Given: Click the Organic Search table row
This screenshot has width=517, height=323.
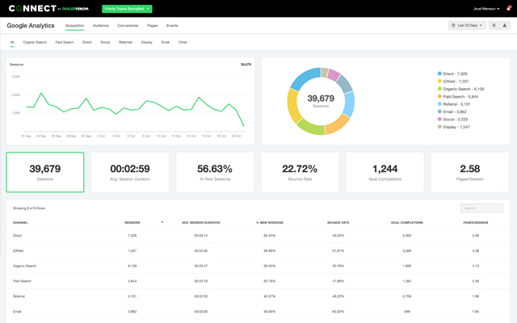Looking at the screenshot, I should (258, 266).
